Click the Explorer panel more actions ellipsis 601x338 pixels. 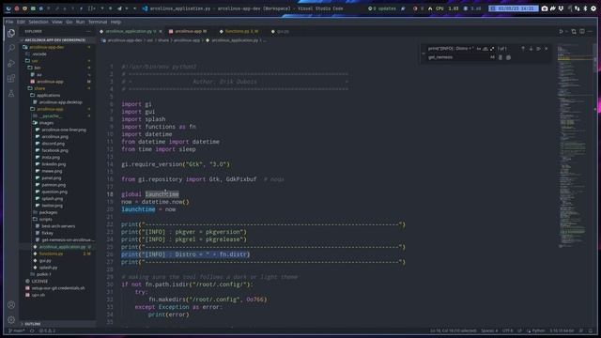pyautogui.click(x=88, y=31)
